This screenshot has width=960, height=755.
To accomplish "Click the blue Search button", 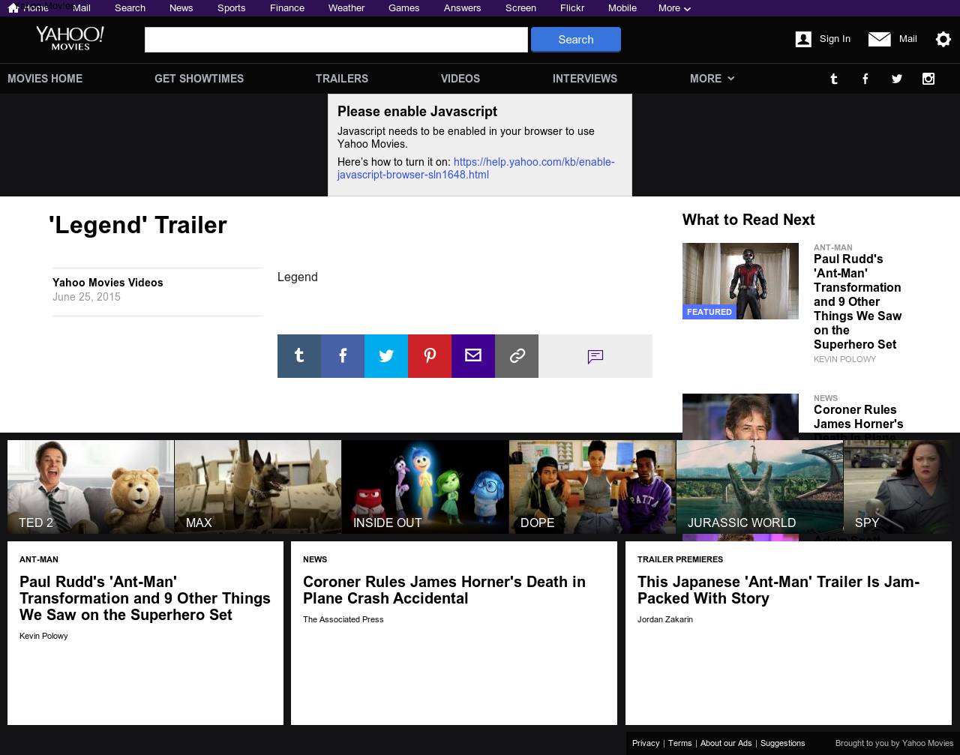I will 576,40.
